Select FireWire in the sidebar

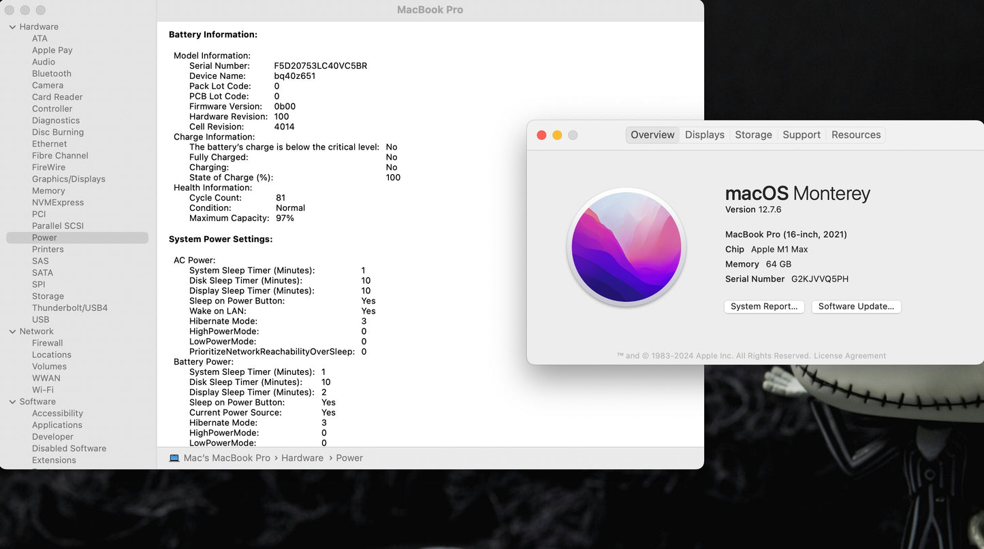(48, 167)
